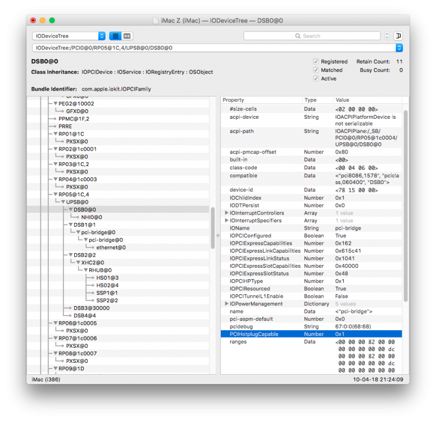Sort by the Property column header
This screenshot has height=422, width=436.
pos(261,100)
